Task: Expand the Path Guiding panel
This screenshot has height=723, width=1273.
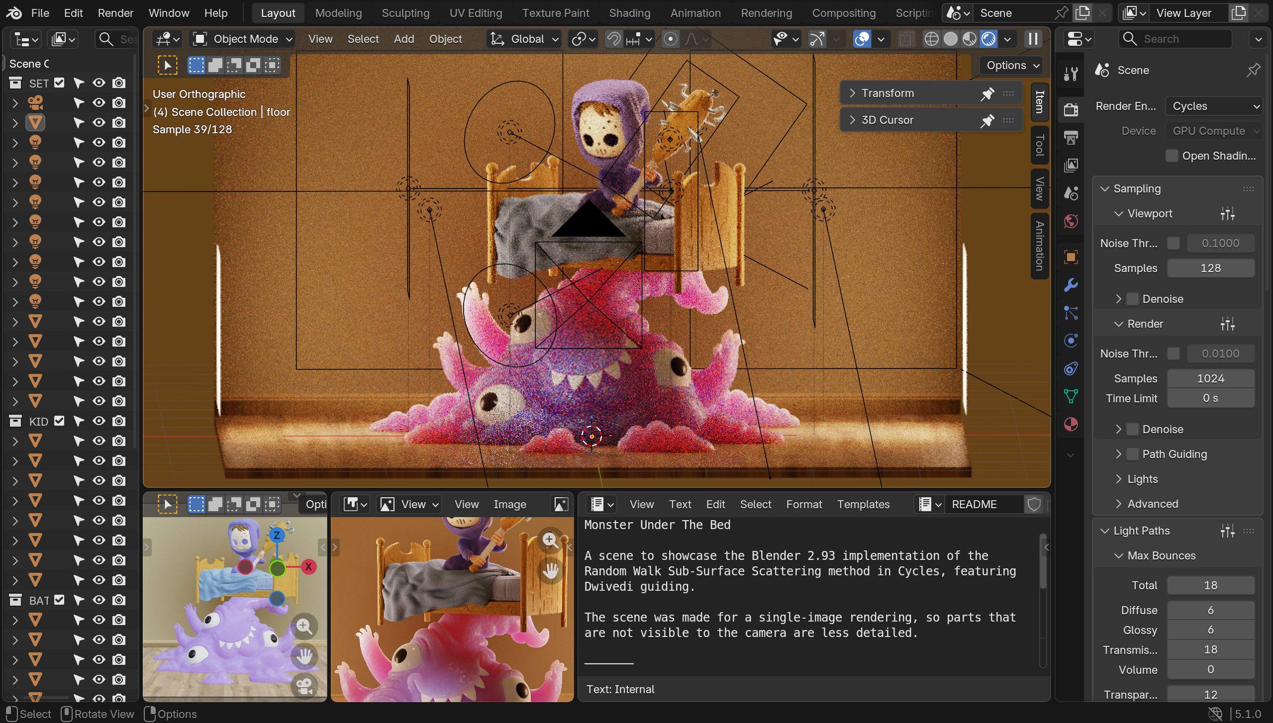Action: 1118,454
